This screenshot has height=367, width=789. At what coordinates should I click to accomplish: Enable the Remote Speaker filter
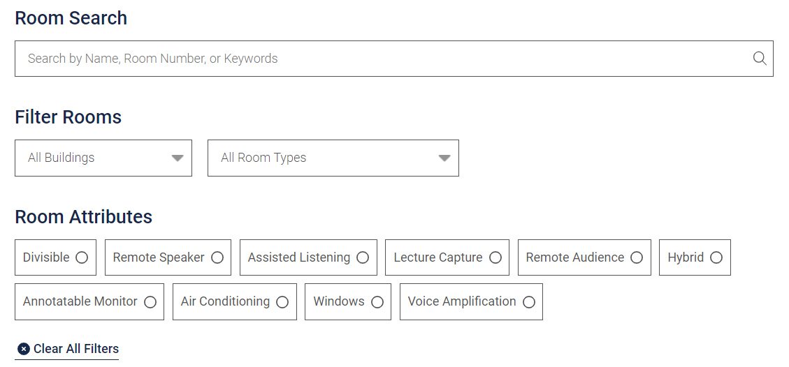[168, 257]
